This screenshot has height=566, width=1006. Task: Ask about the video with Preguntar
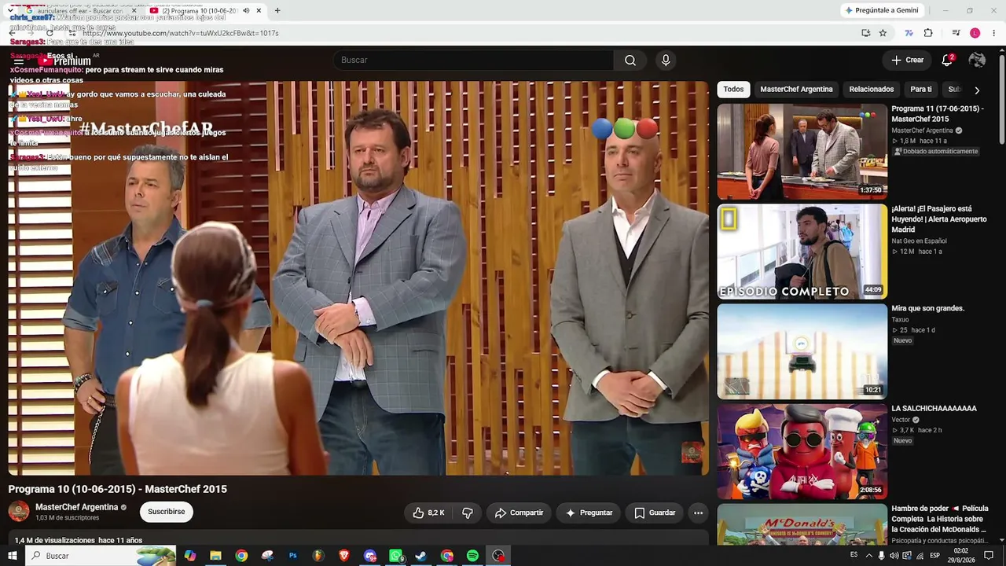589,513
